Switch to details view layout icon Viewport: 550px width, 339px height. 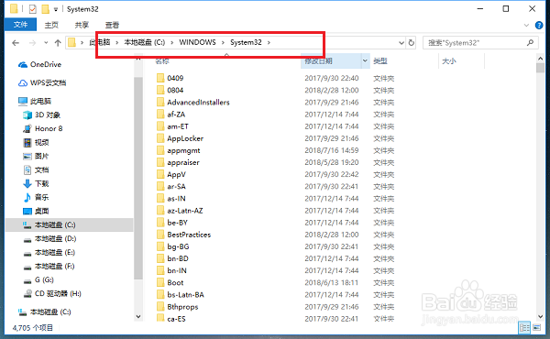pyautogui.click(x=524, y=328)
